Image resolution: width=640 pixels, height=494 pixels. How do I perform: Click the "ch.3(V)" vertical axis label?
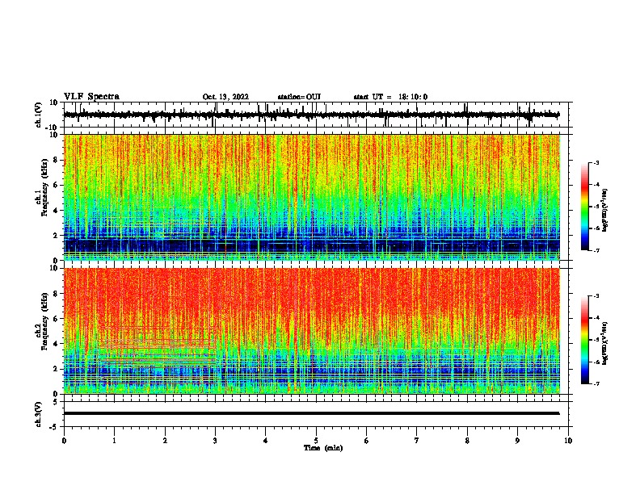(39, 414)
